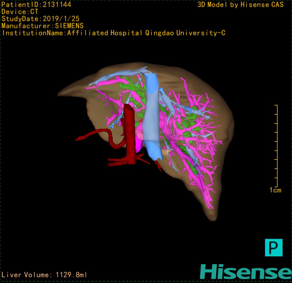Click the InstitutionName text line
The image size is (292, 283).
click(x=114, y=33)
